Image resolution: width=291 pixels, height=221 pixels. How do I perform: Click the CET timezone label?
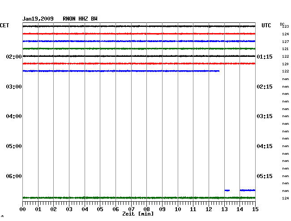point(4,25)
